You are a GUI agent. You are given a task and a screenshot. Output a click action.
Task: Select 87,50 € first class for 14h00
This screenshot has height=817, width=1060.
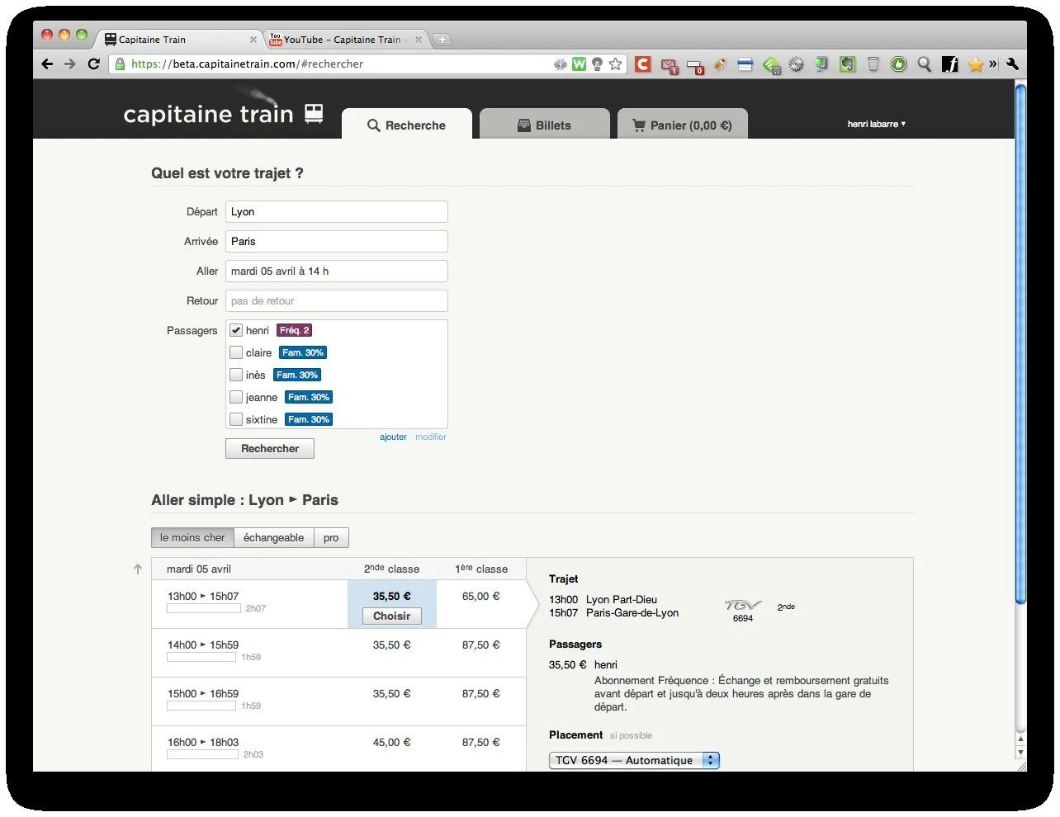coord(481,645)
